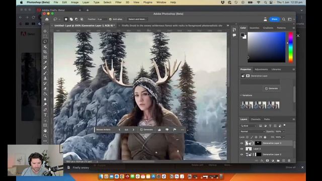This screenshot has width=322, height=181.
Task: Select the Move tool
Action: 45,31
